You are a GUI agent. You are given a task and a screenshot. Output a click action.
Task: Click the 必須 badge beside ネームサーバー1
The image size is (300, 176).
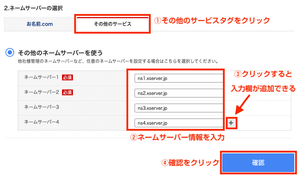[67, 77]
